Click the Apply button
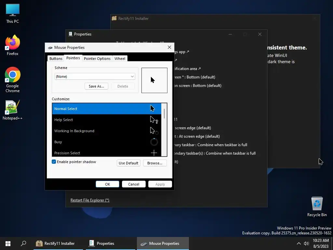 pos(160,184)
